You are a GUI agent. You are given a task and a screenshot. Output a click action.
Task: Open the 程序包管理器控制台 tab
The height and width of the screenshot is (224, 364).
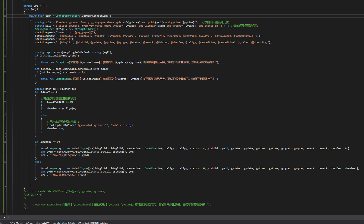click(x=93, y=223)
